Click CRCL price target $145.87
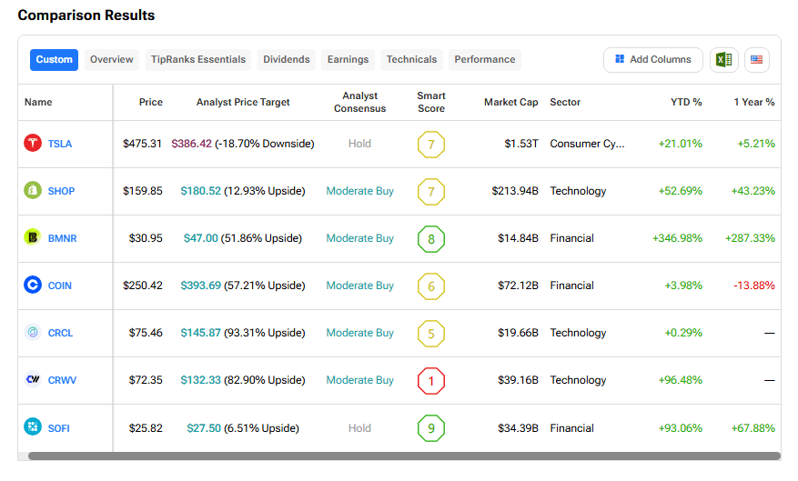The height and width of the screenshot is (481, 798). [201, 333]
